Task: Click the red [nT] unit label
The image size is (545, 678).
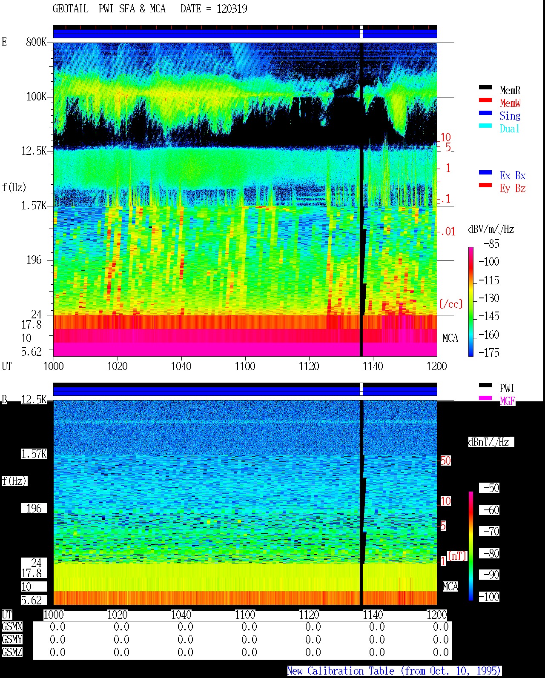Action: [457, 555]
